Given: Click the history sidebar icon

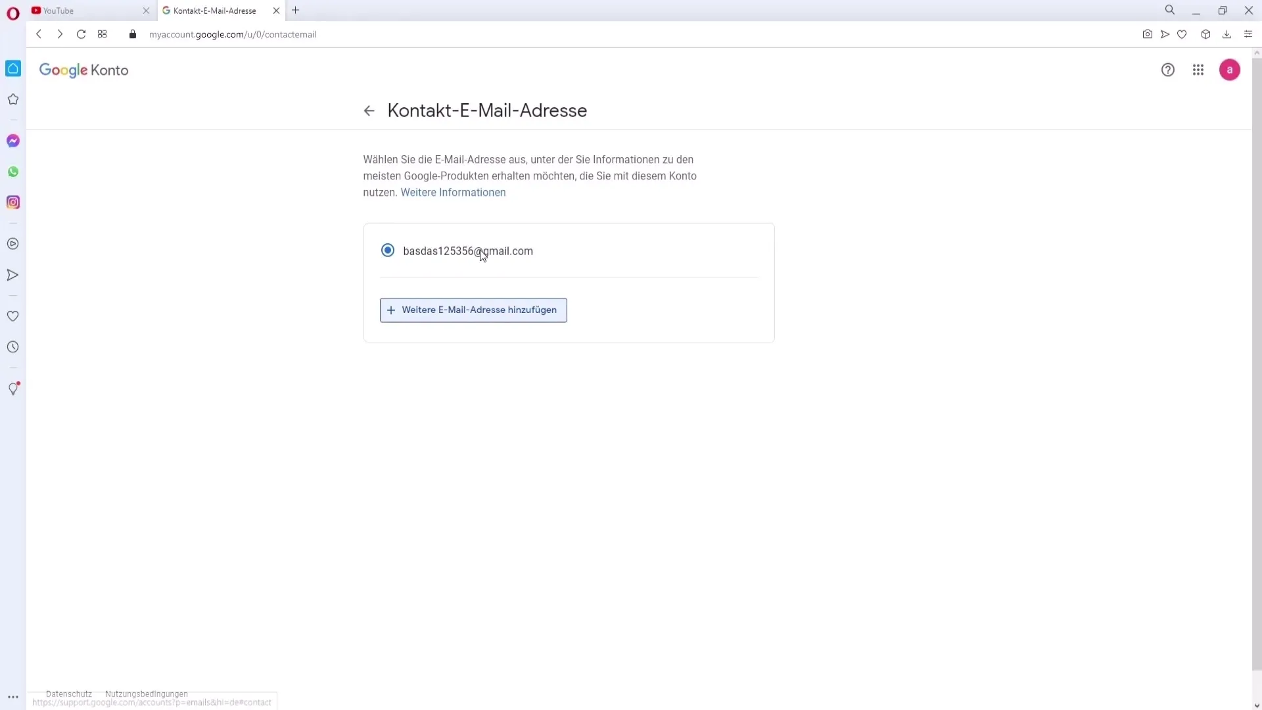Looking at the screenshot, I should point(12,346).
